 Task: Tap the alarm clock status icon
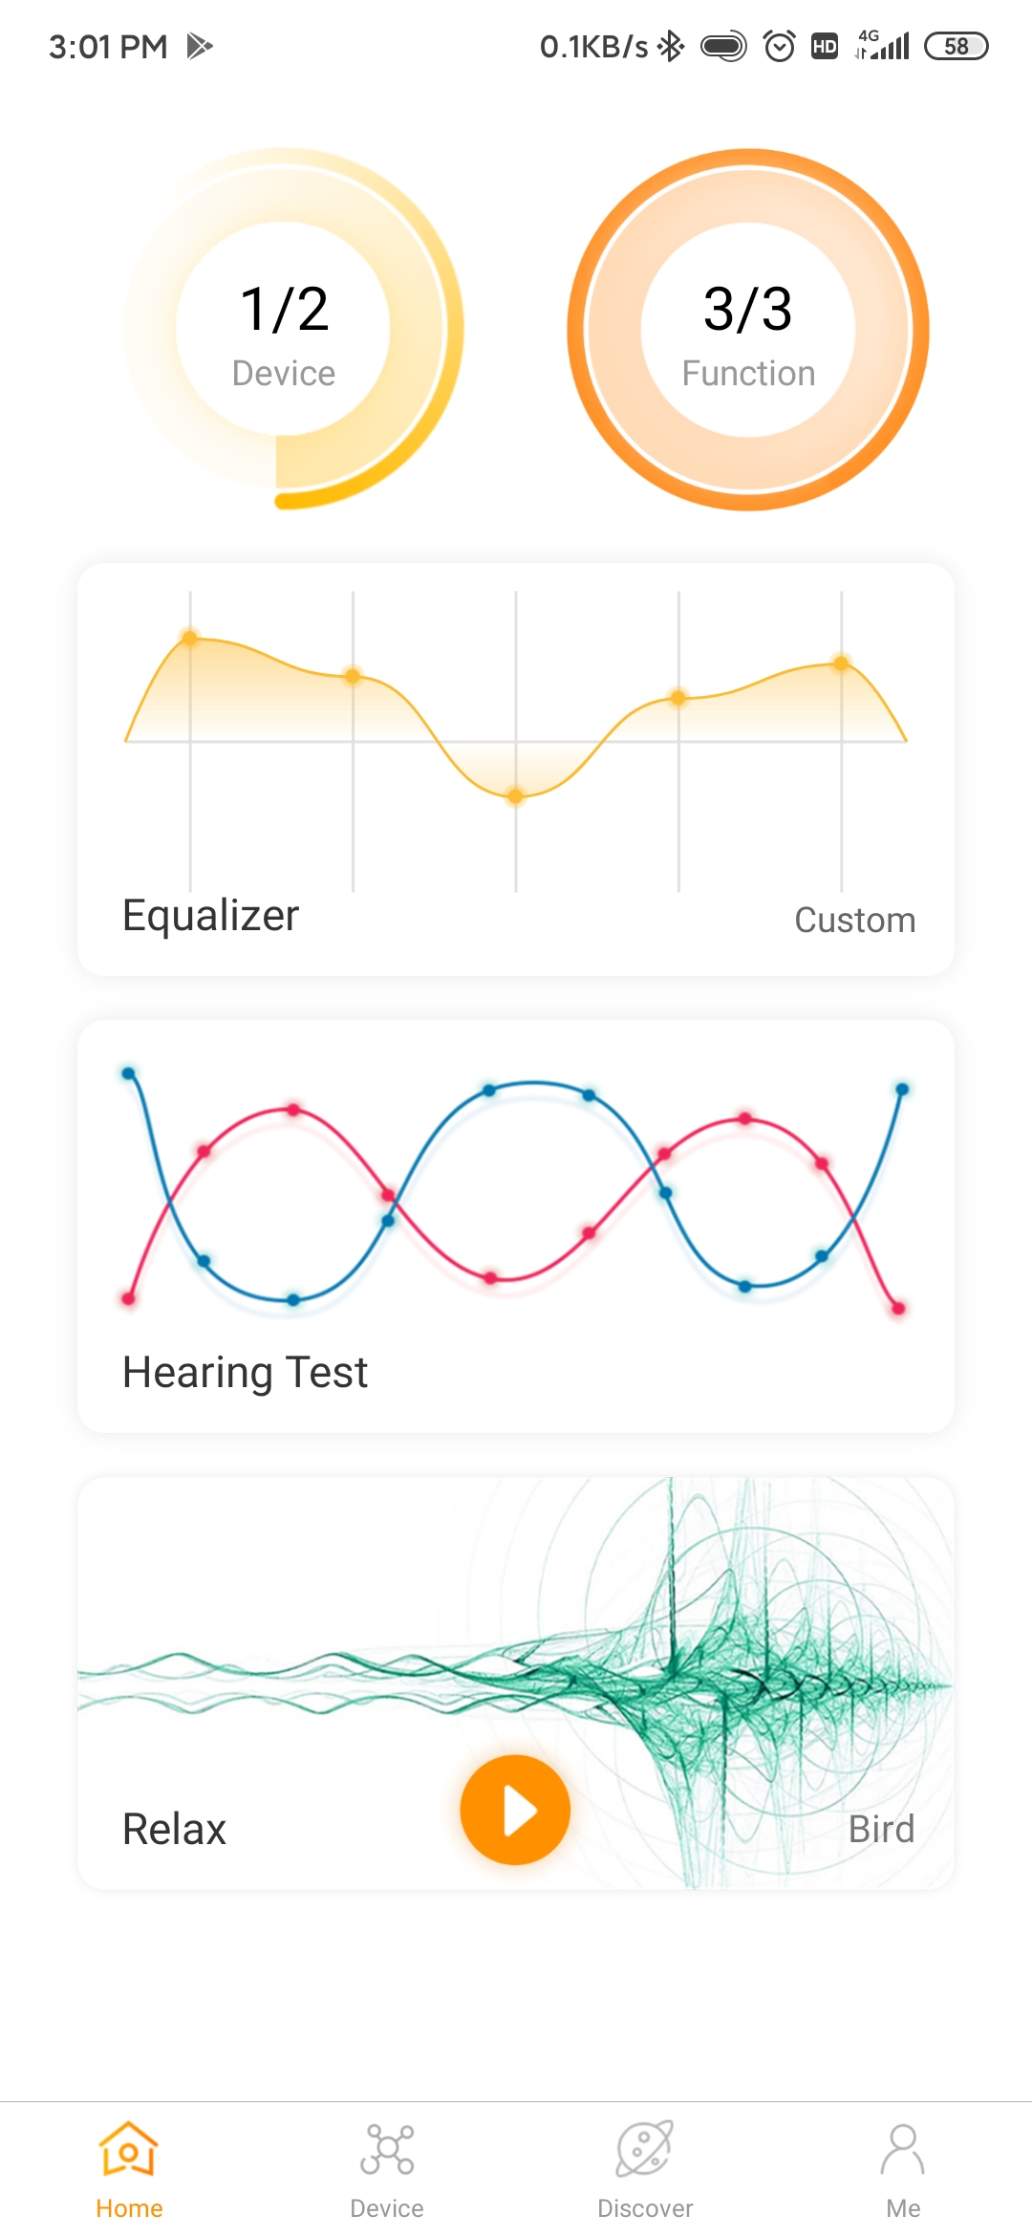[x=780, y=46]
